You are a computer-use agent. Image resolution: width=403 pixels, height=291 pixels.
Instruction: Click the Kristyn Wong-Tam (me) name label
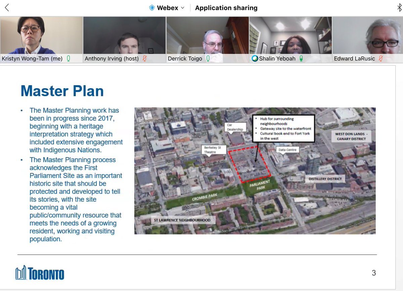click(32, 59)
